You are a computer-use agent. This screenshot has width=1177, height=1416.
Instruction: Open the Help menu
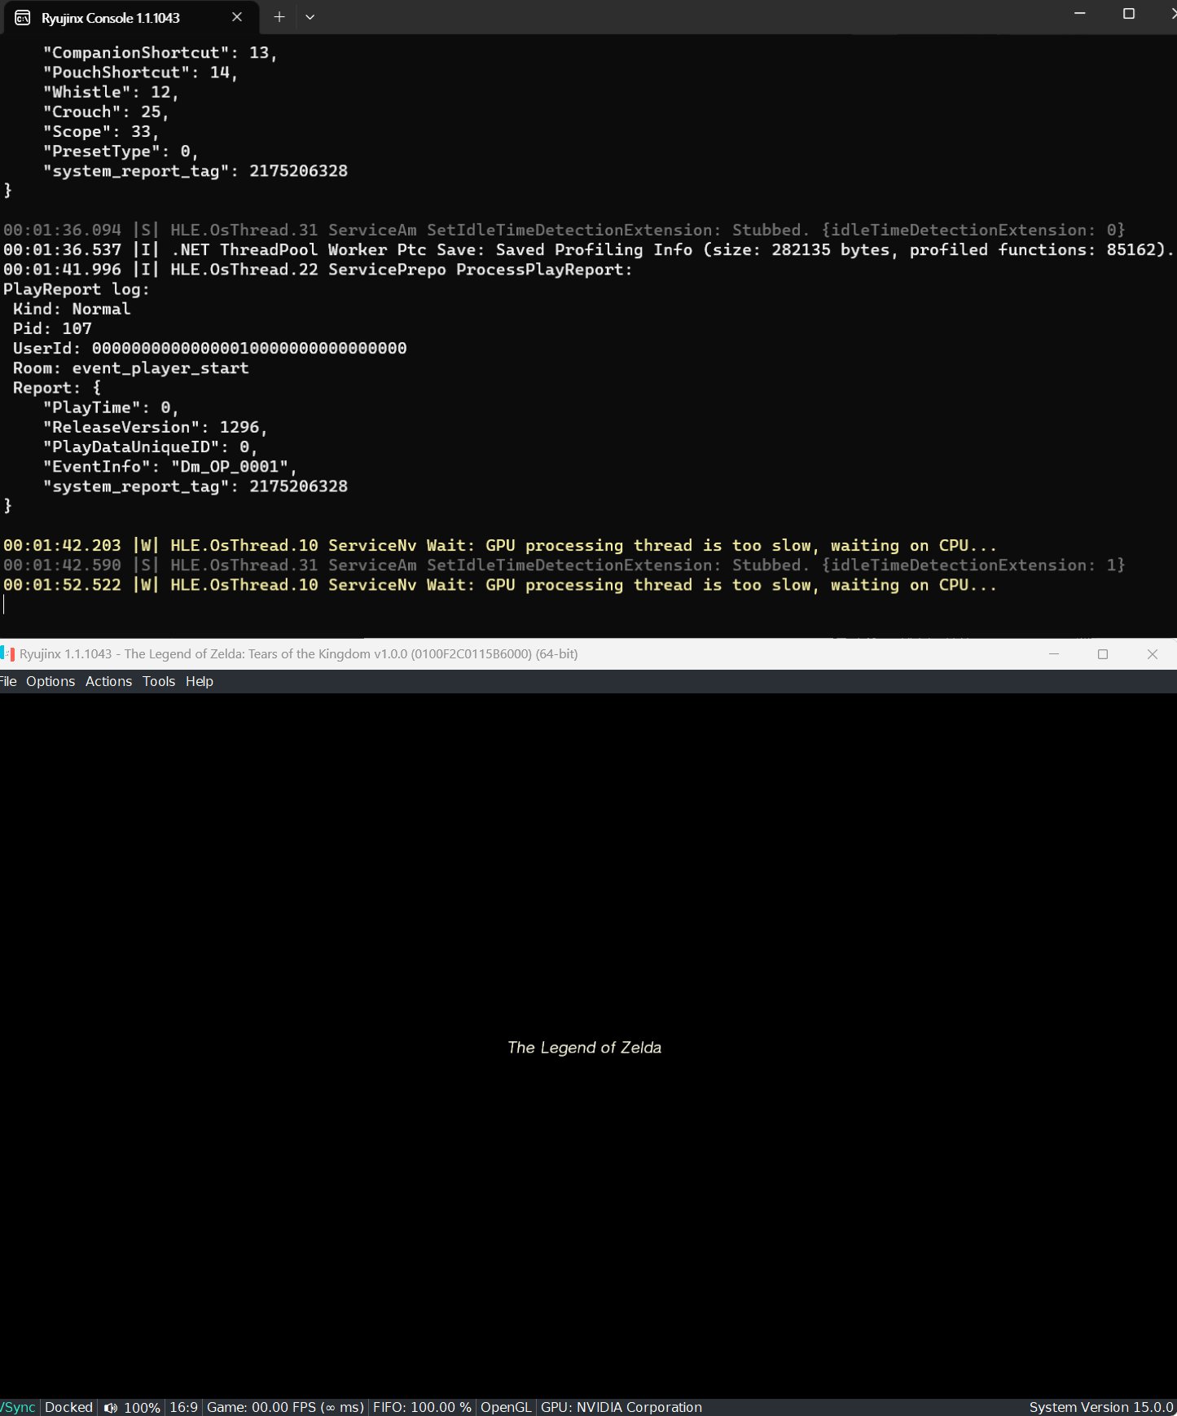[200, 681]
